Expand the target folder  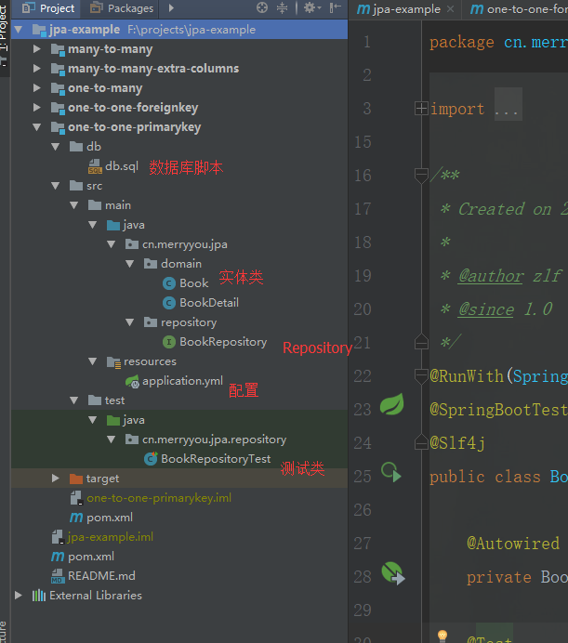[x=56, y=479]
